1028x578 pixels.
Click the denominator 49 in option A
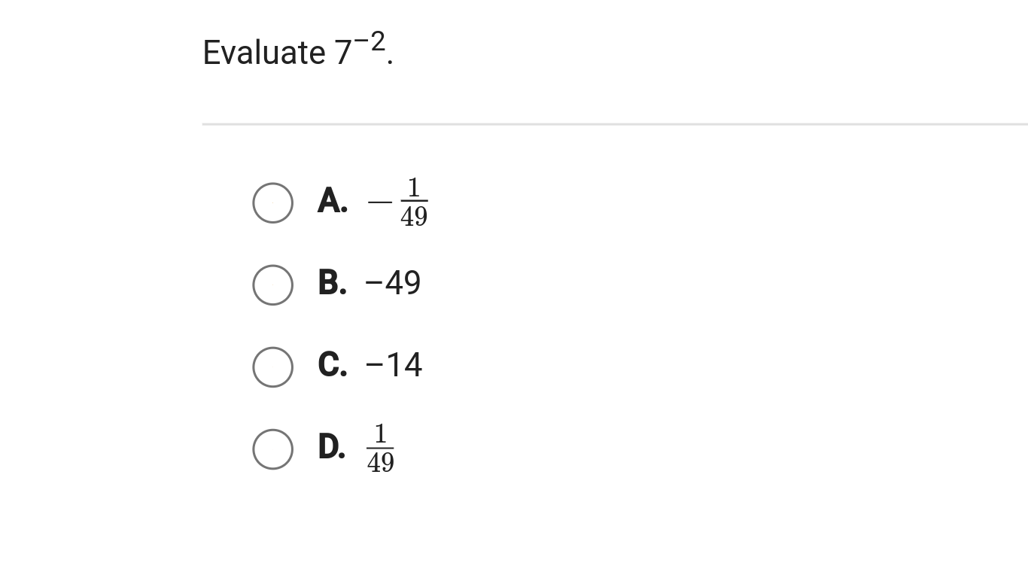pyautogui.click(x=414, y=217)
